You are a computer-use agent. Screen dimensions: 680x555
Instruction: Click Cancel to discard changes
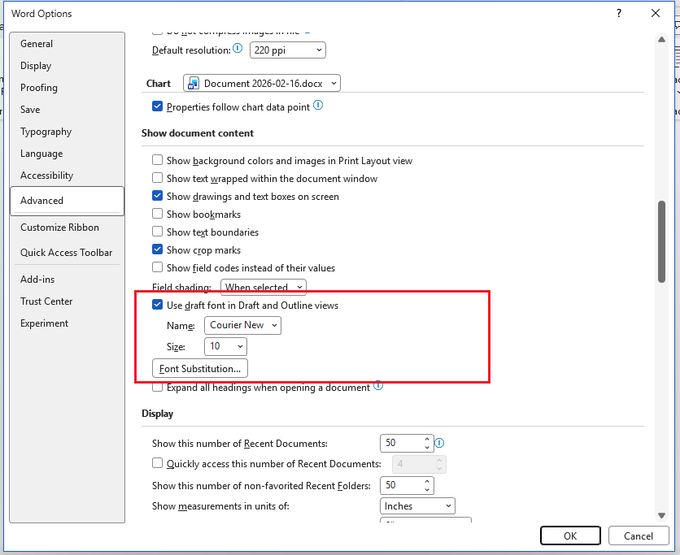point(639,536)
